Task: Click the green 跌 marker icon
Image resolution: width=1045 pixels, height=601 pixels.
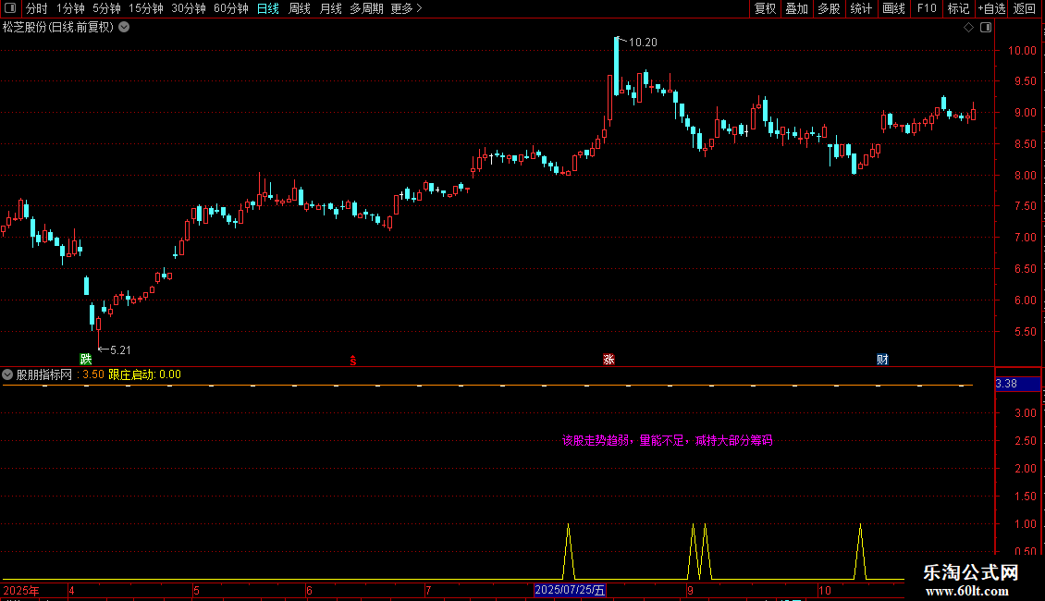Action: 86,359
